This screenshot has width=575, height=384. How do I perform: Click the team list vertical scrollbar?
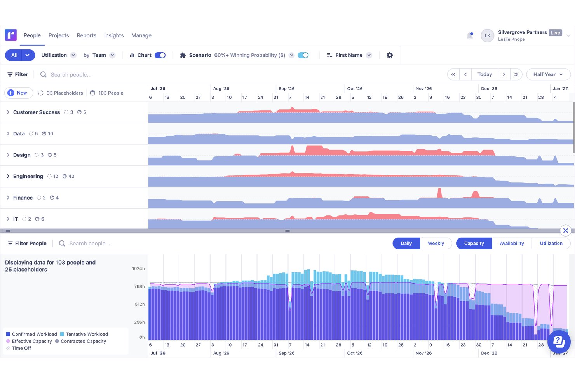point(573,128)
